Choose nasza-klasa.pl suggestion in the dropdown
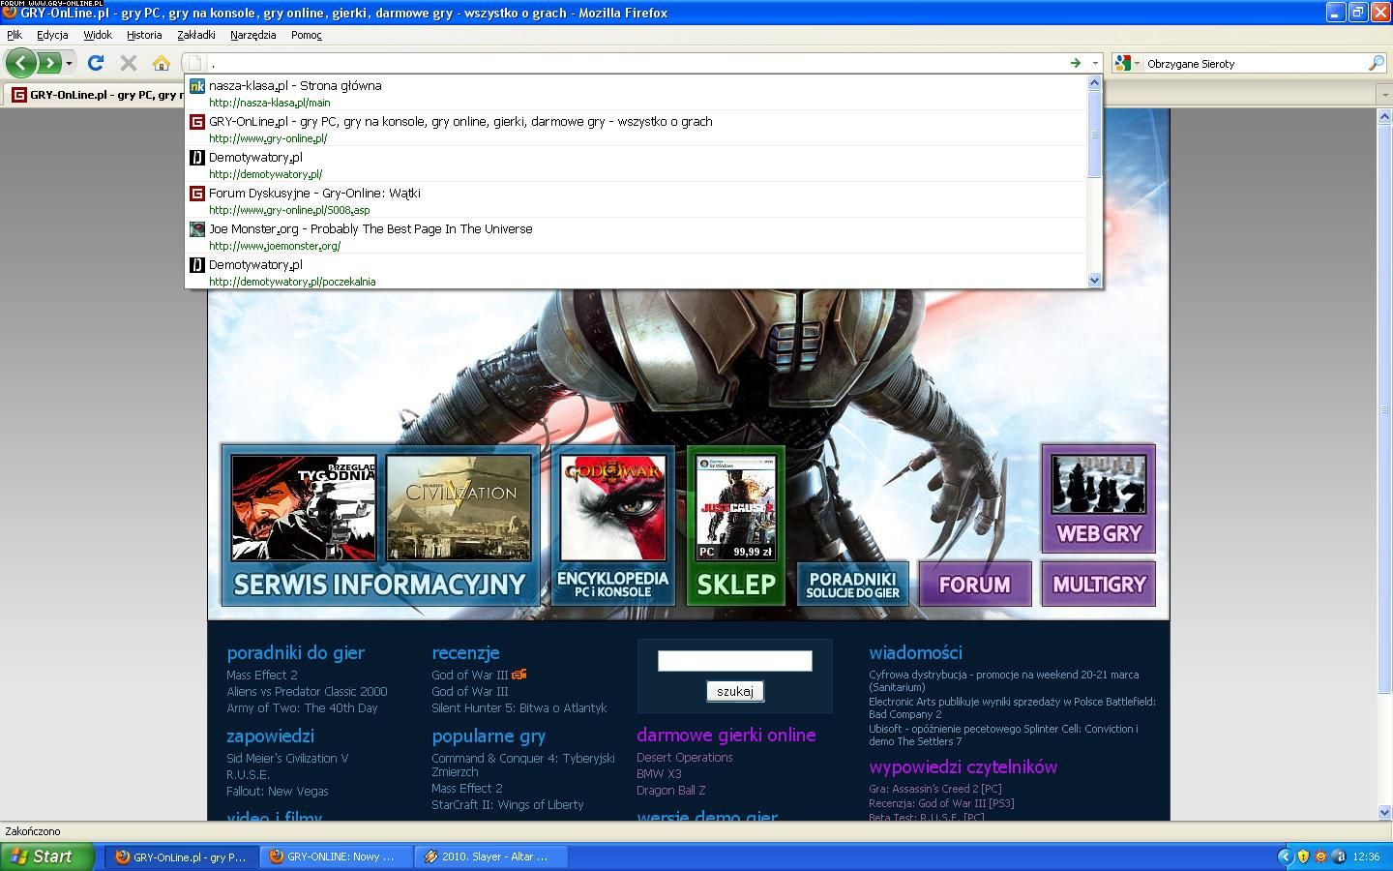 tap(637, 93)
